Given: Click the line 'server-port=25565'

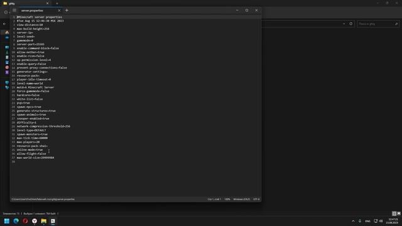Looking at the screenshot, I should [31, 45].
